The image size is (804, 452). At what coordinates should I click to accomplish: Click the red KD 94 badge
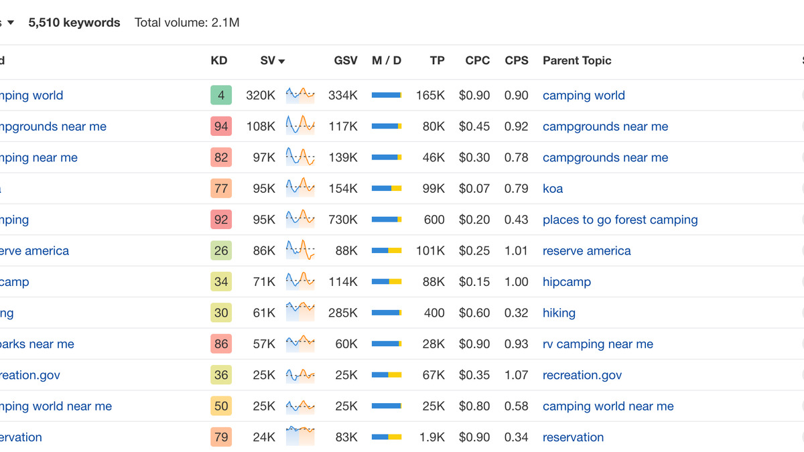pos(221,126)
